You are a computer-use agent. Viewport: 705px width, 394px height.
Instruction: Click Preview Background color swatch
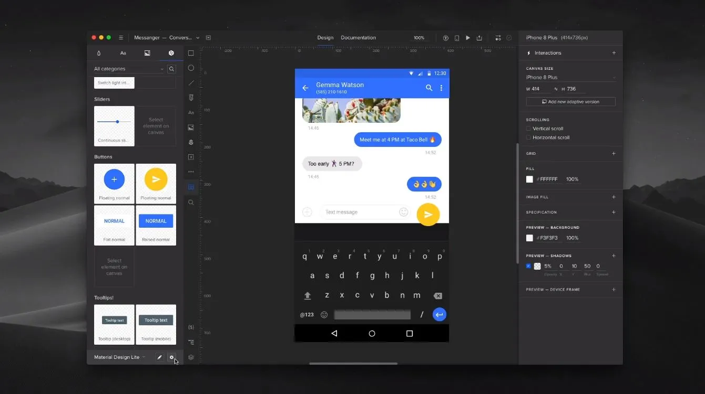(x=529, y=238)
